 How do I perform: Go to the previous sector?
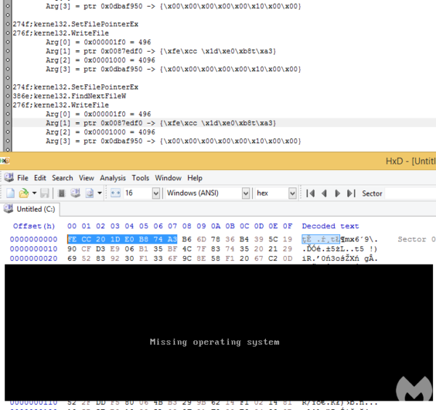point(324,193)
